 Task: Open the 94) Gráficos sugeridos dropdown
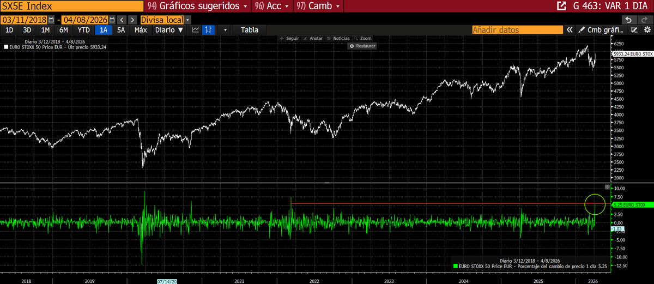[198, 6]
